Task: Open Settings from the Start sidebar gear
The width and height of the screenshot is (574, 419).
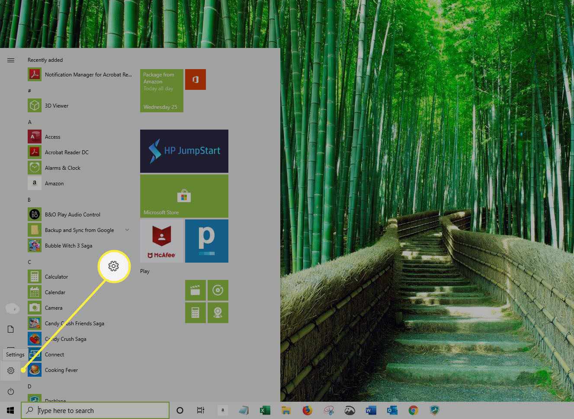Action: click(x=11, y=371)
